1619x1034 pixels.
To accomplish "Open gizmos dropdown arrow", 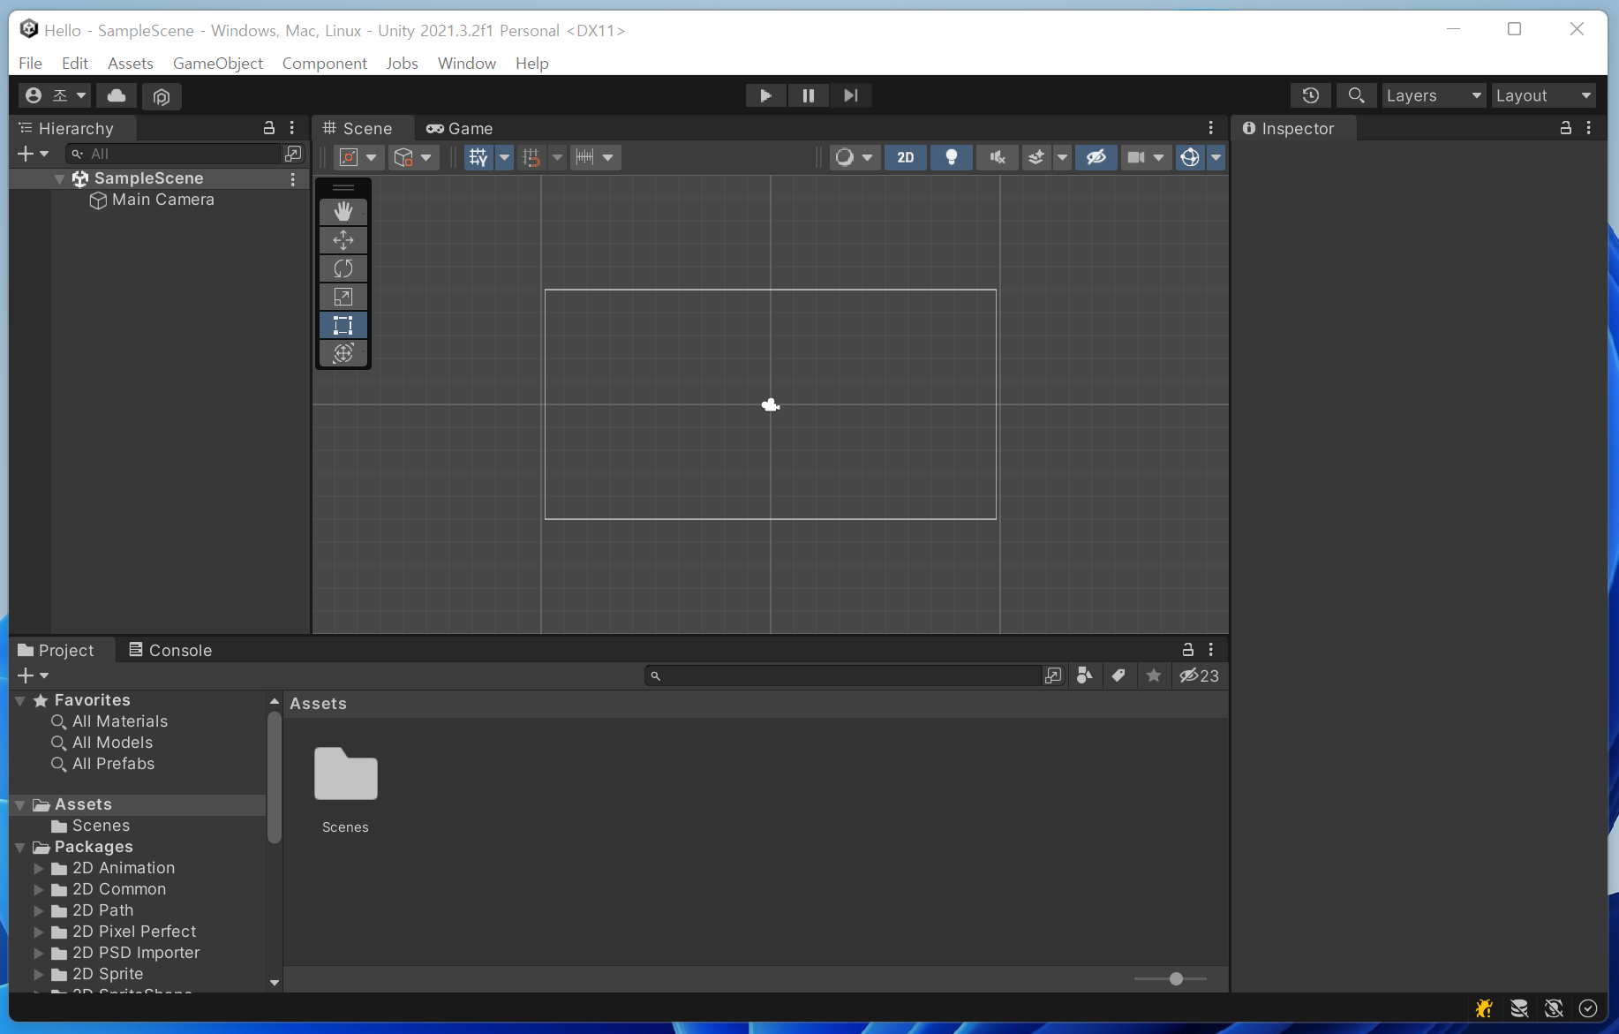I will 1216,157.
